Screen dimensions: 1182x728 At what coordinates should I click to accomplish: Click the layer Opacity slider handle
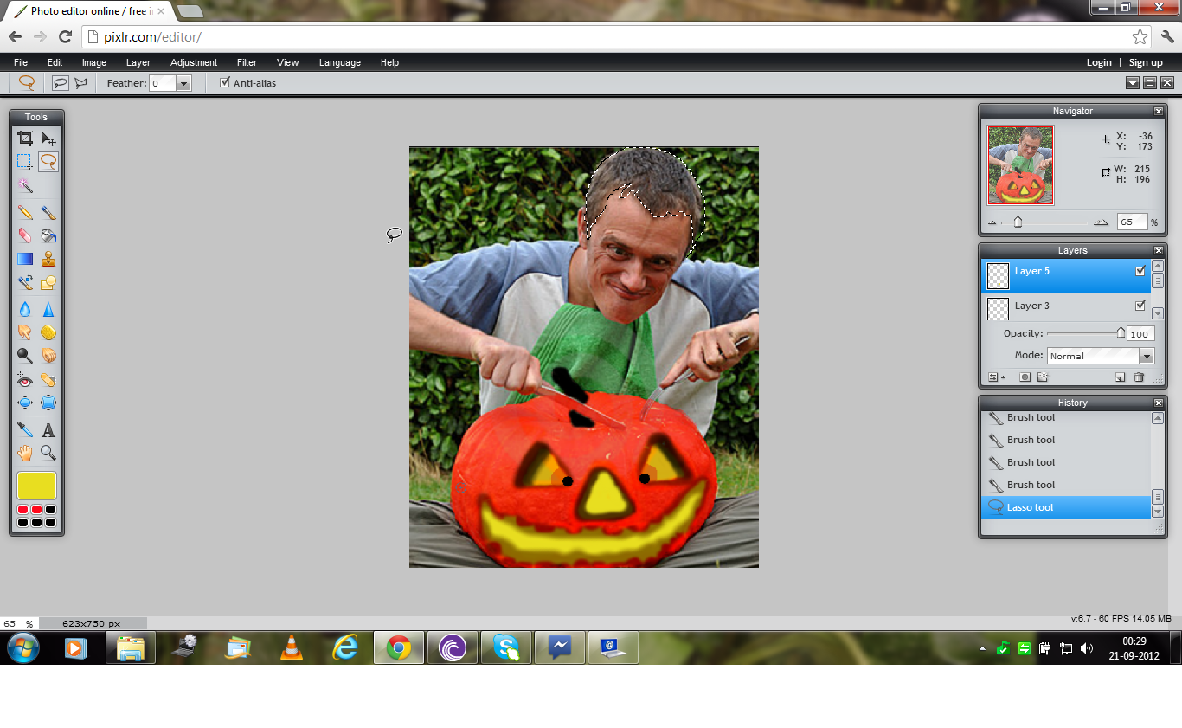click(x=1121, y=332)
